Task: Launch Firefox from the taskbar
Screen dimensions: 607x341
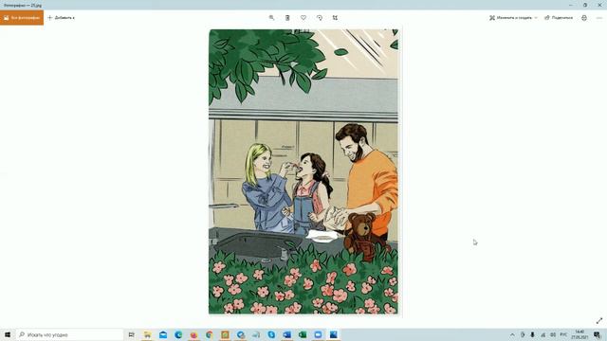Action: (193, 334)
